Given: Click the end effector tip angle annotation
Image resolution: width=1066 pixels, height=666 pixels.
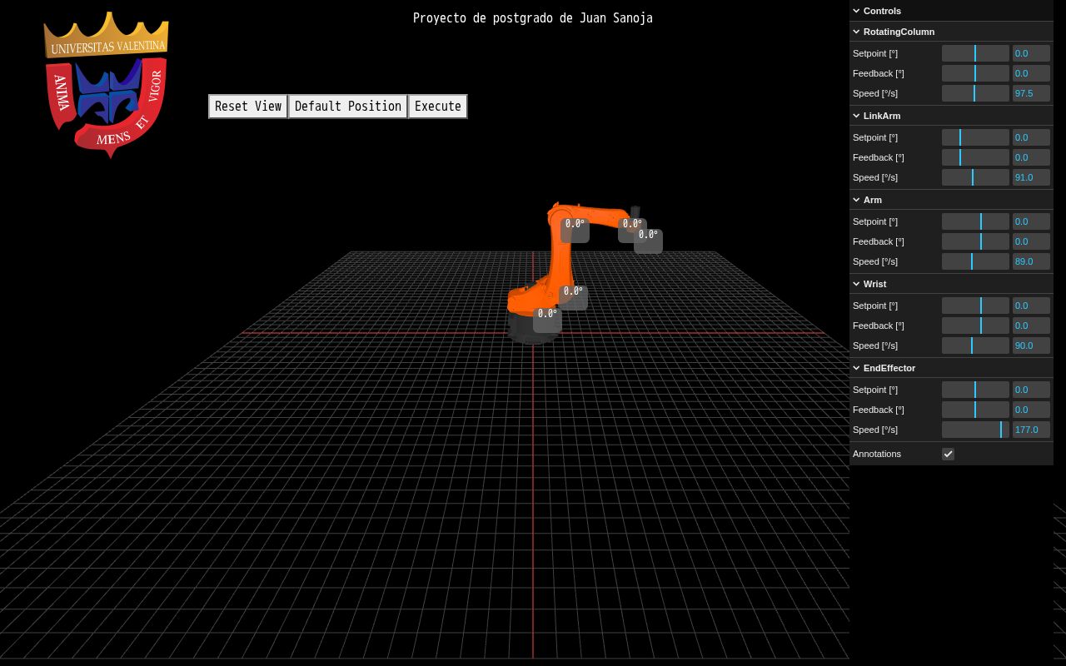Looking at the screenshot, I should click(x=648, y=240).
